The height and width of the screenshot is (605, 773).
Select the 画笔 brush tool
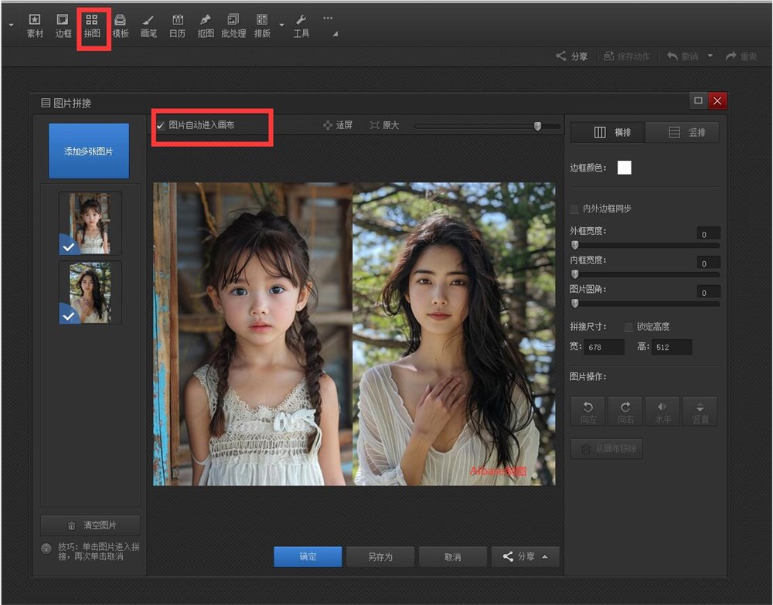(x=148, y=26)
